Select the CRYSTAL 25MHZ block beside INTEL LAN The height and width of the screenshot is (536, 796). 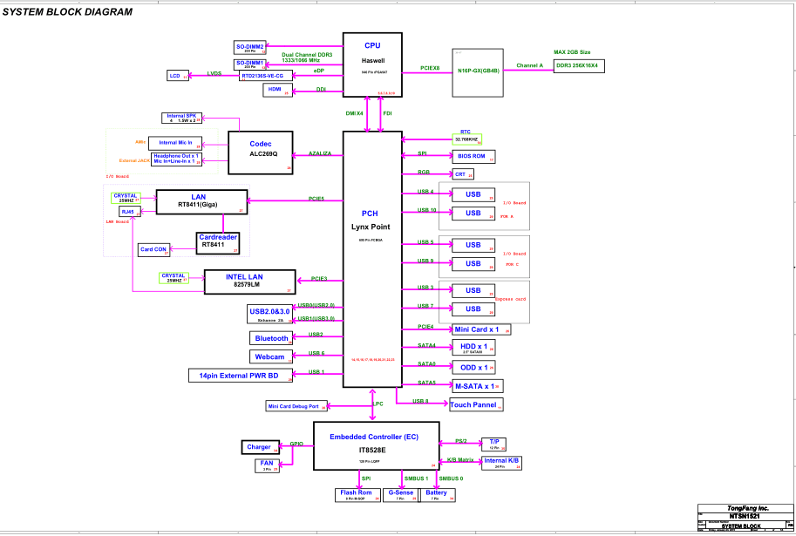(174, 278)
